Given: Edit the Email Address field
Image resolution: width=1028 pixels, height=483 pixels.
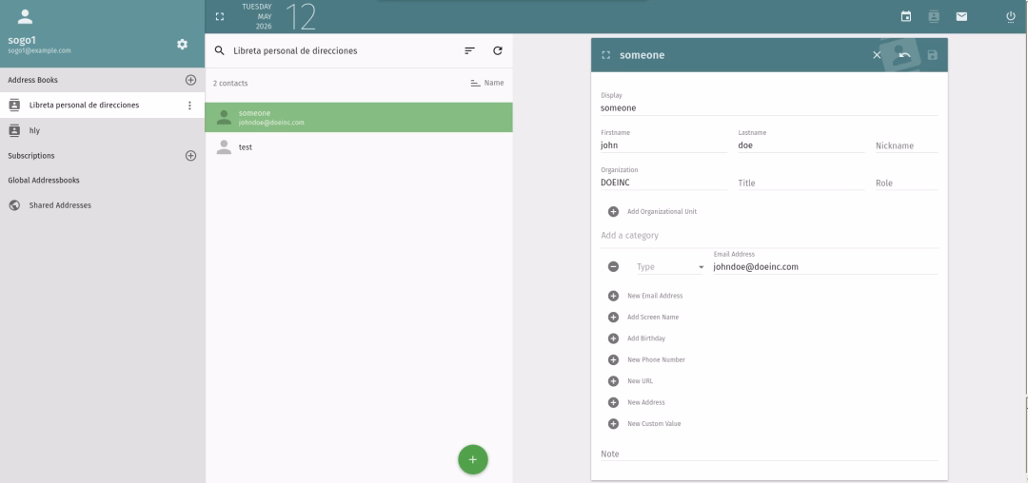Looking at the screenshot, I should [825, 266].
